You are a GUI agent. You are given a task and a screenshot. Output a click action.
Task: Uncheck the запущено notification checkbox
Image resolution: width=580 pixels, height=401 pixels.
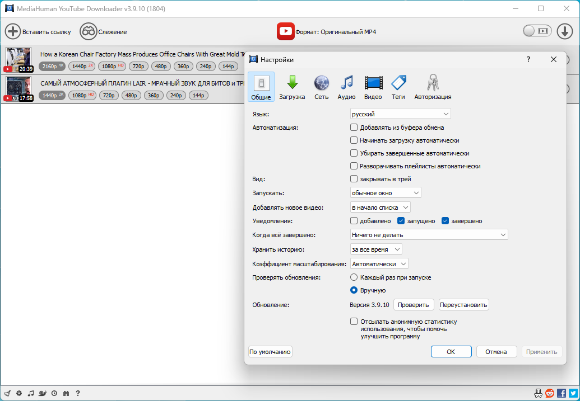click(401, 221)
